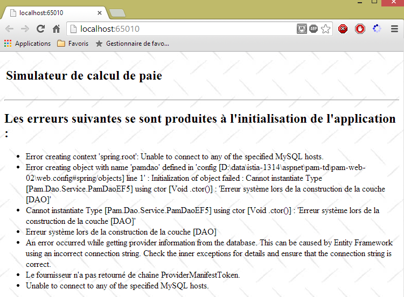The image size is (404, 297).
Task: Close the localhost:65010 tab
Action: [99, 12]
